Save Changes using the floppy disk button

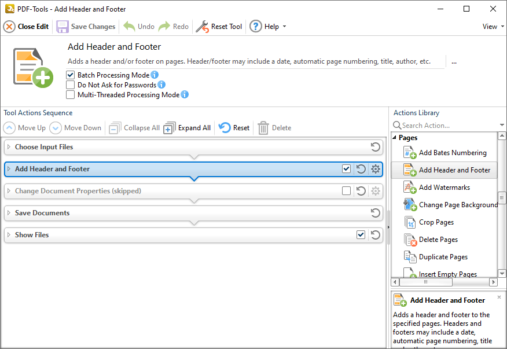(x=86, y=27)
